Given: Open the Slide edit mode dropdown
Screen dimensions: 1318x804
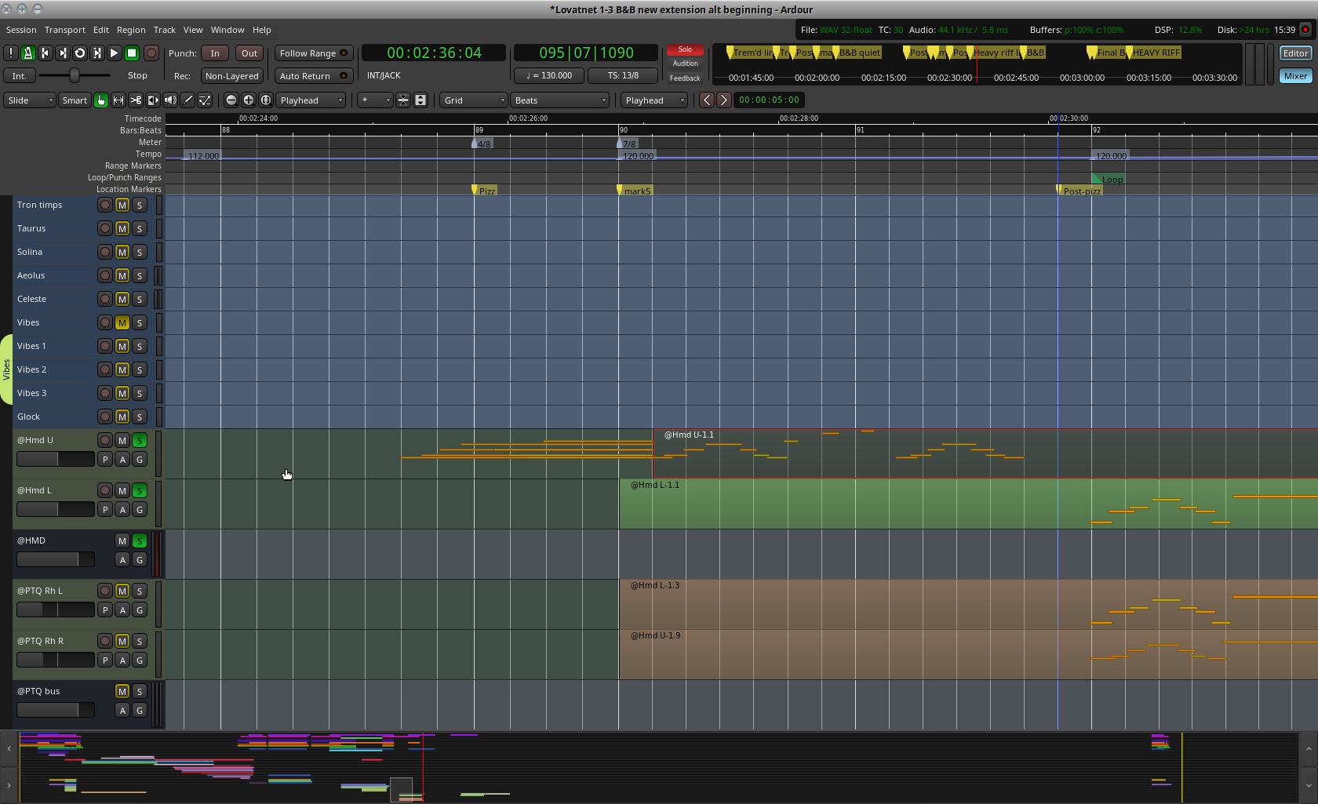Looking at the screenshot, I should tap(30, 100).
